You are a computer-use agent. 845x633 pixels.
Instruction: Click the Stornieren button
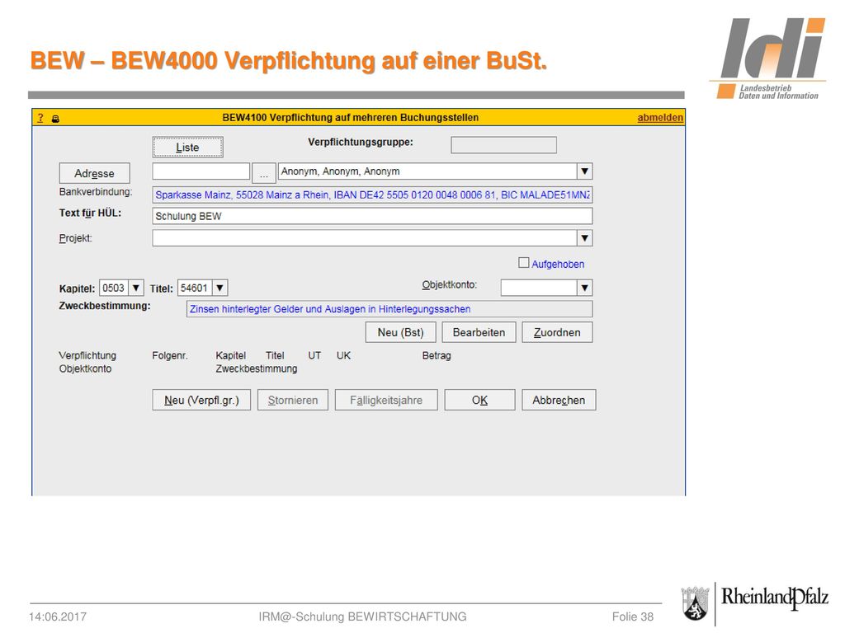tap(293, 400)
